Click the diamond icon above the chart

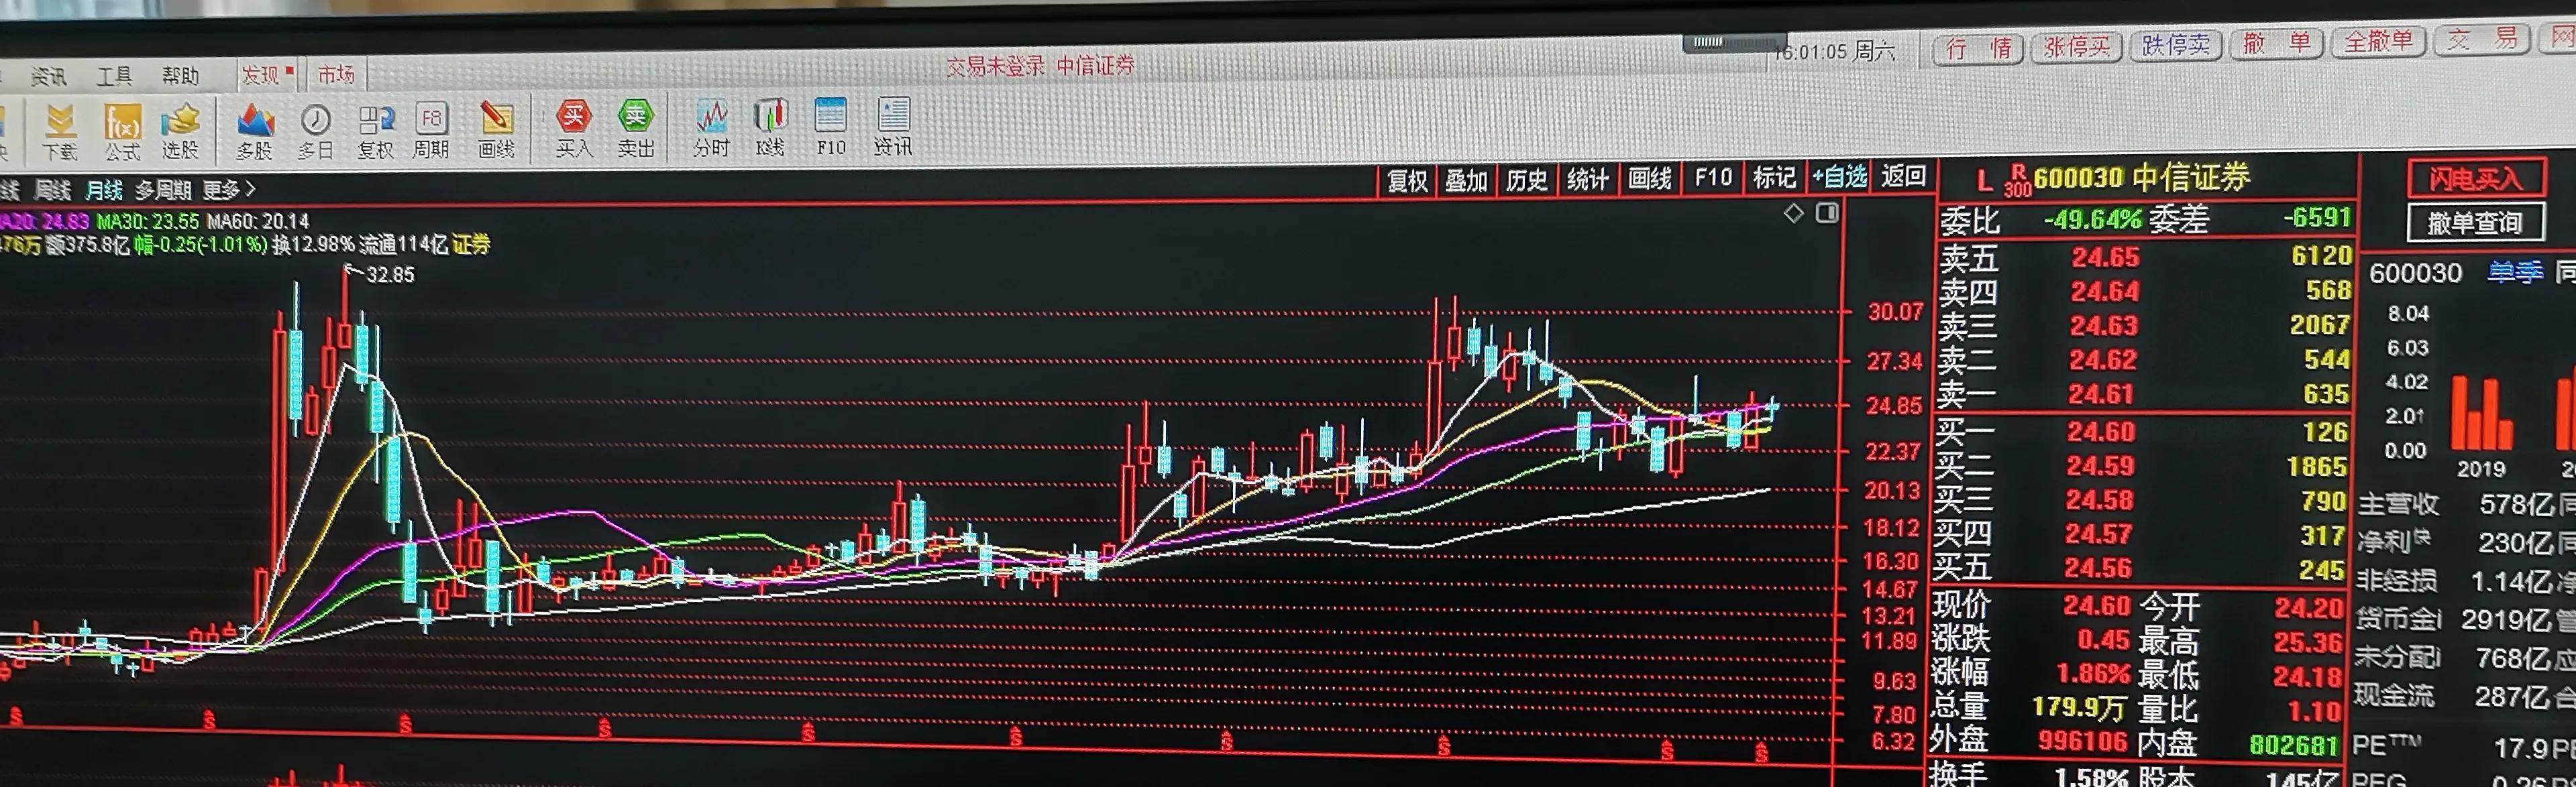[x=1794, y=213]
